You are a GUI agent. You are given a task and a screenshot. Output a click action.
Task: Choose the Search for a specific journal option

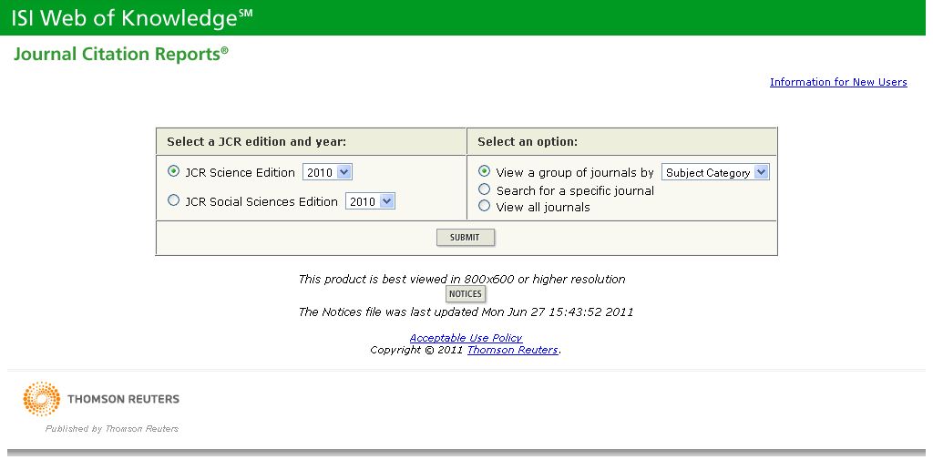click(485, 189)
